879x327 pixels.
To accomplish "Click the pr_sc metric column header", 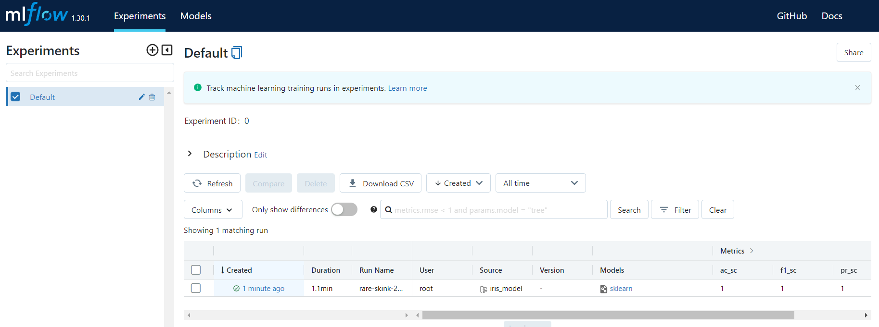I will [849, 270].
